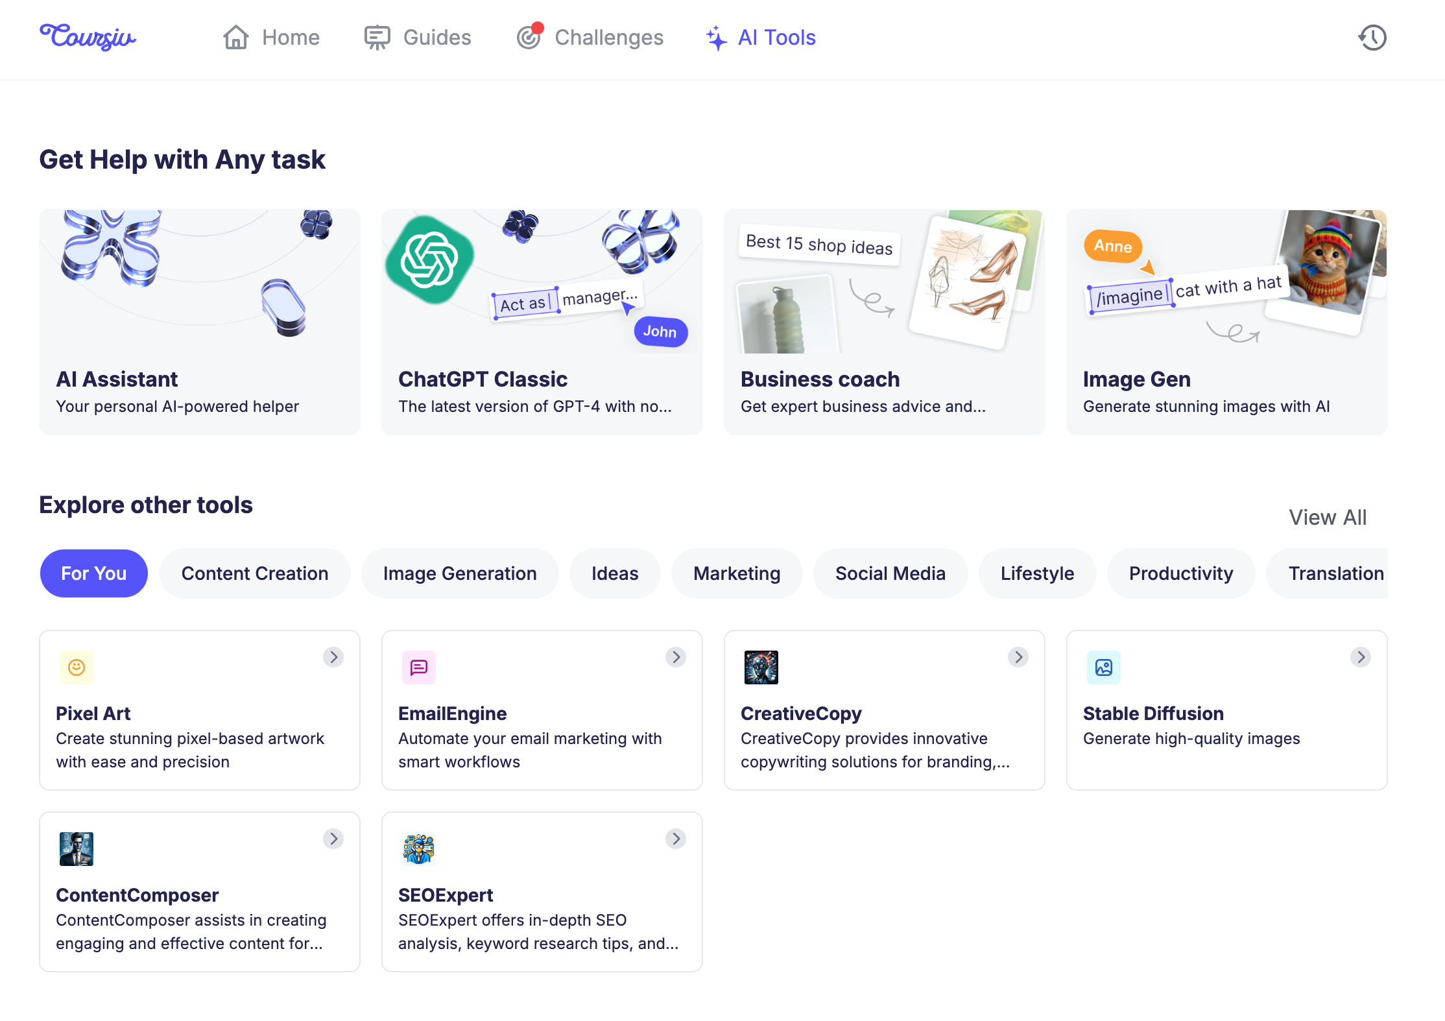Click the SEOExpert illustrated icon

pos(419,849)
